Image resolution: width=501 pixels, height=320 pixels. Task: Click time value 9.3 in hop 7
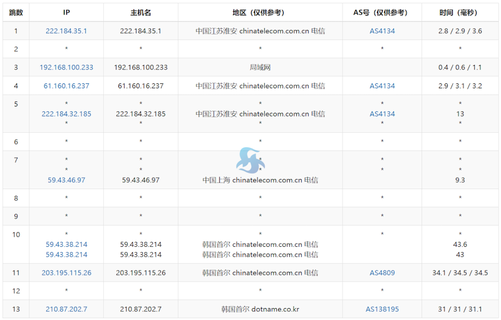tap(460, 180)
